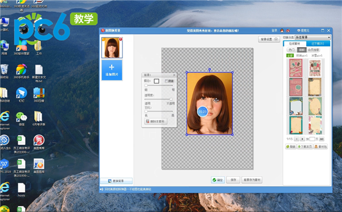This screenshot has width=342, height=212.
Task: Pick the red floral beige frame template
Action: (x=315, y=125)
